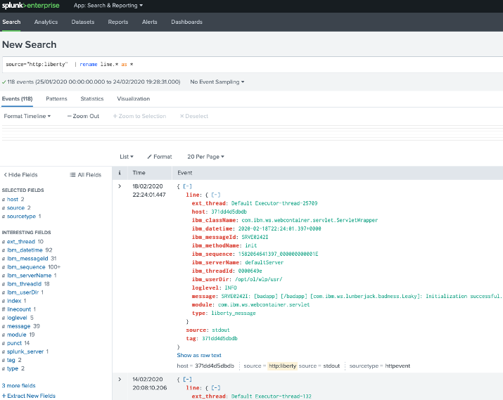Switch to the Statistics tab

tap(91, 99)
